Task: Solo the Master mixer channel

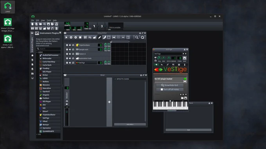Action: [x=67, y=101]
